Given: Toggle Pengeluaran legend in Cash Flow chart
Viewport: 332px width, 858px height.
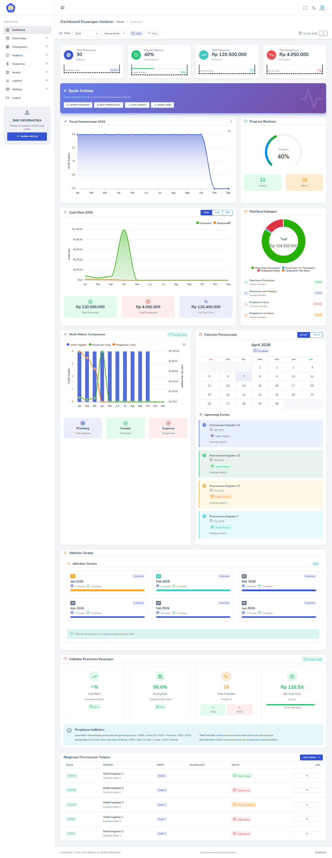Looking at the screenshot, I should 221,223.
